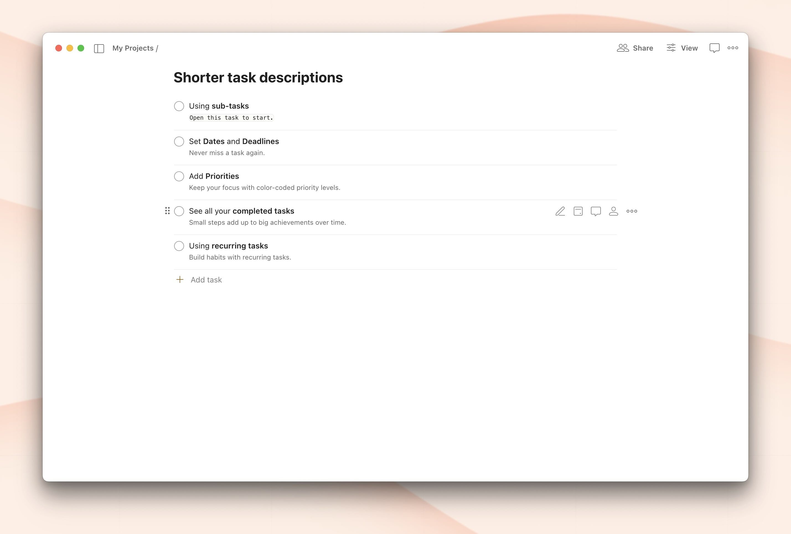The width and height of the screenshot is (791, 534).
Task: Tick the Using recurring tasks circle
Action: tap(179, 246)
